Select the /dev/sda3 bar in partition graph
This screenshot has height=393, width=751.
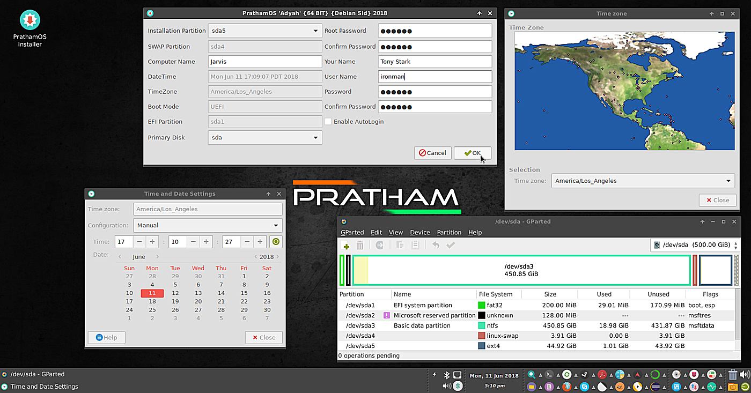pos(520,270)
